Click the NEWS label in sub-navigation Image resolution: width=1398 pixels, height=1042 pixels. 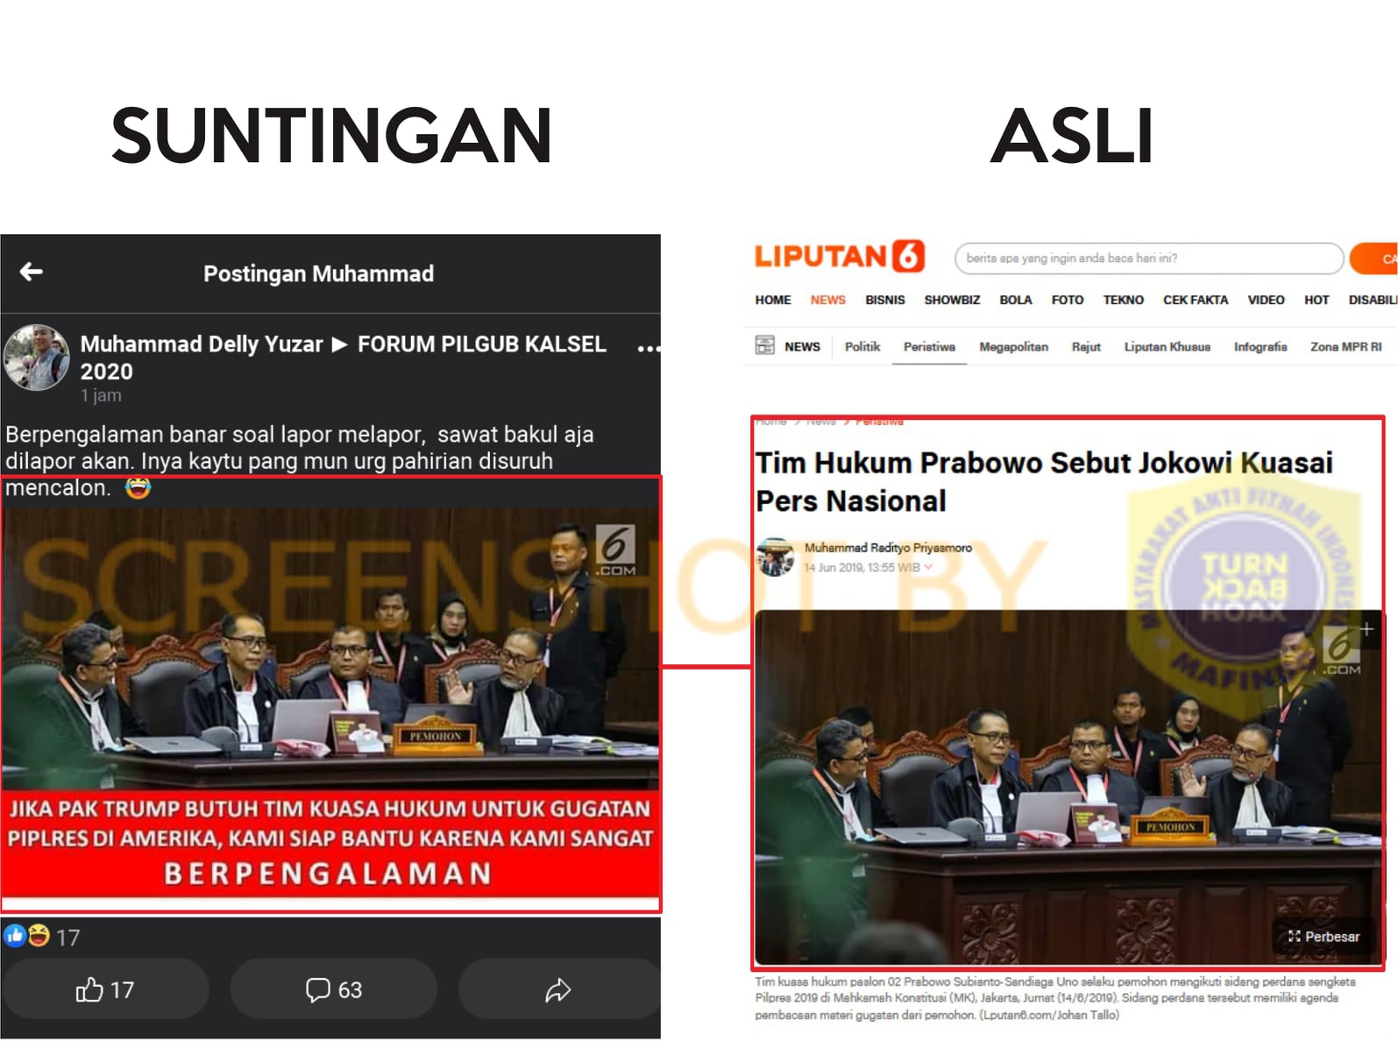[802, 347]
